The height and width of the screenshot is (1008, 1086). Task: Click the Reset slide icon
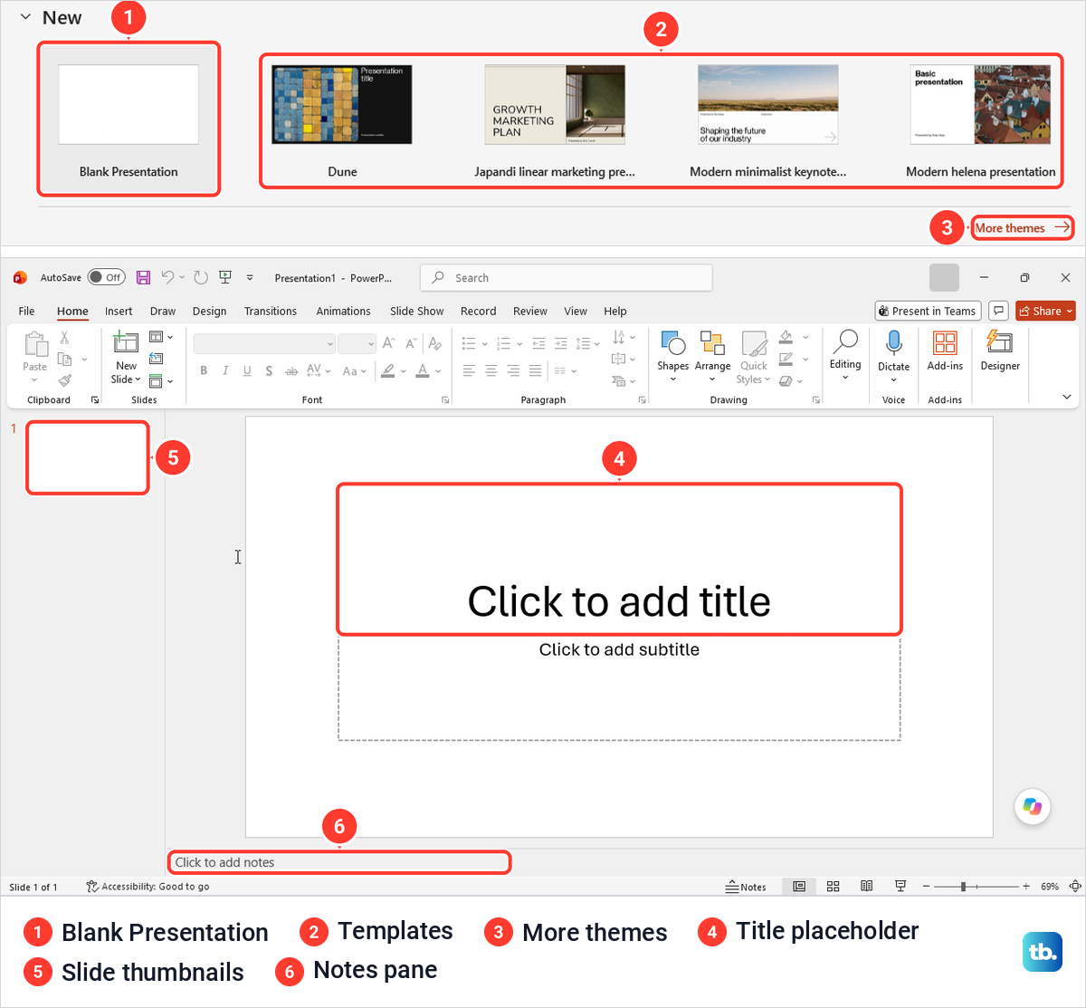(156, 359)
